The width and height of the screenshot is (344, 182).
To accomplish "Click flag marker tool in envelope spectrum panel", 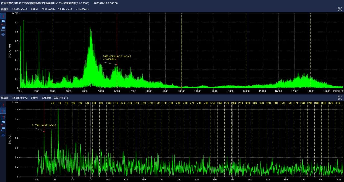I will (x=3, y=123).
